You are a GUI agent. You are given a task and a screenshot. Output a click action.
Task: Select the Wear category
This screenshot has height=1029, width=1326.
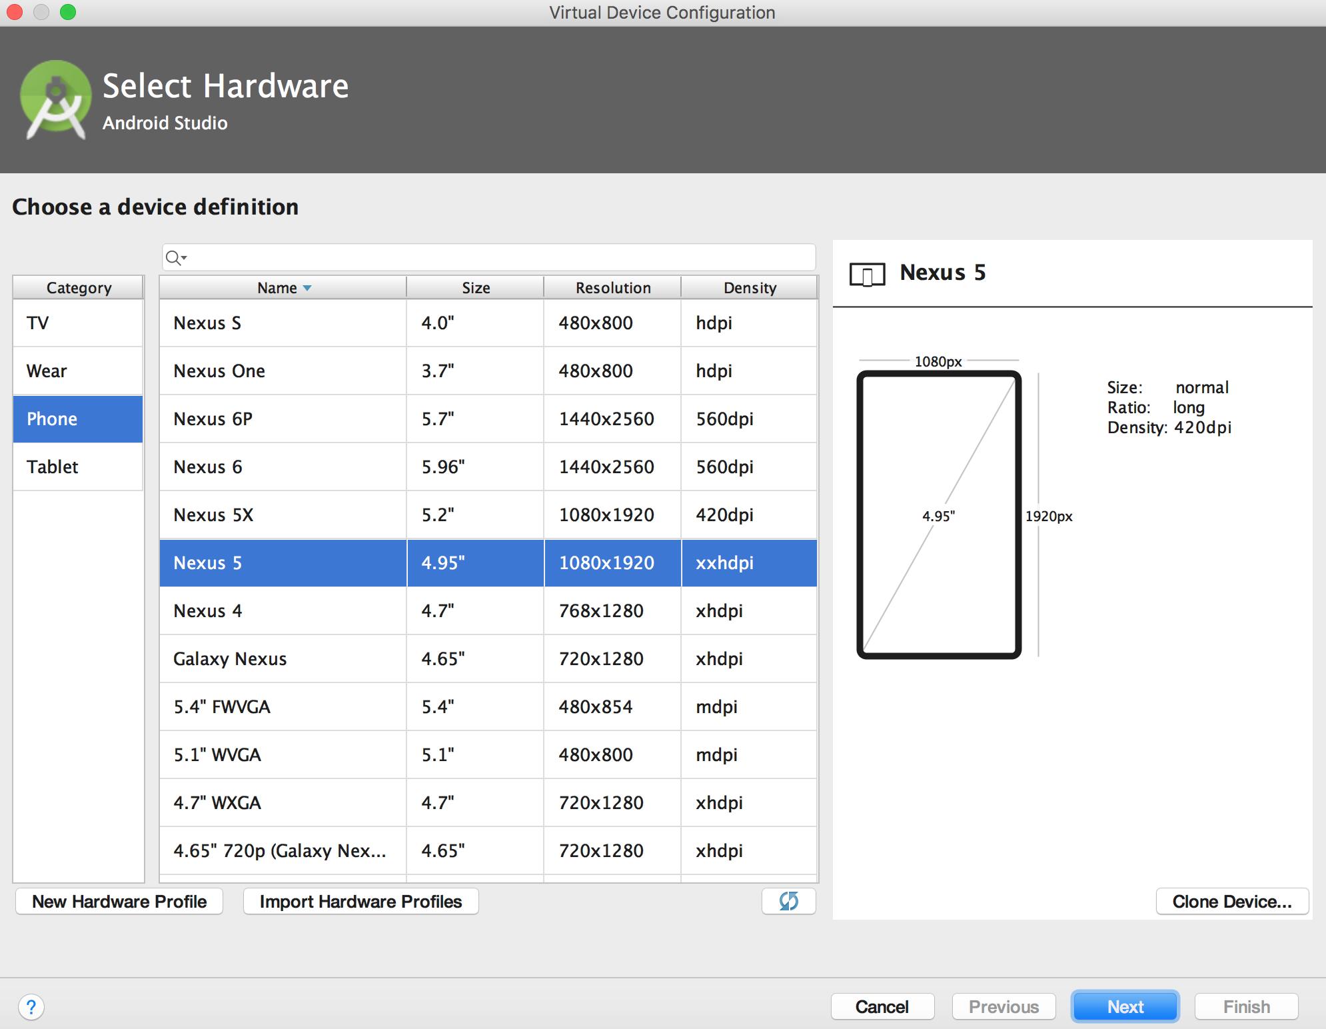click(78, 371)
